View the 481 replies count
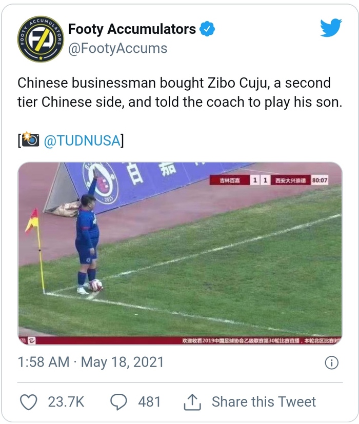The height and width of the screenshot is (424, 359). coord(149,401)
